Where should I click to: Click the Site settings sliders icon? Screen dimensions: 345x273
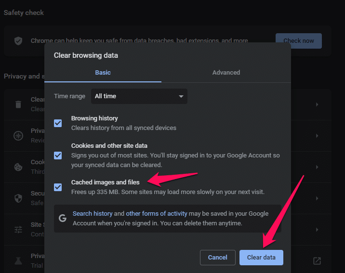(x=18, y=230)
